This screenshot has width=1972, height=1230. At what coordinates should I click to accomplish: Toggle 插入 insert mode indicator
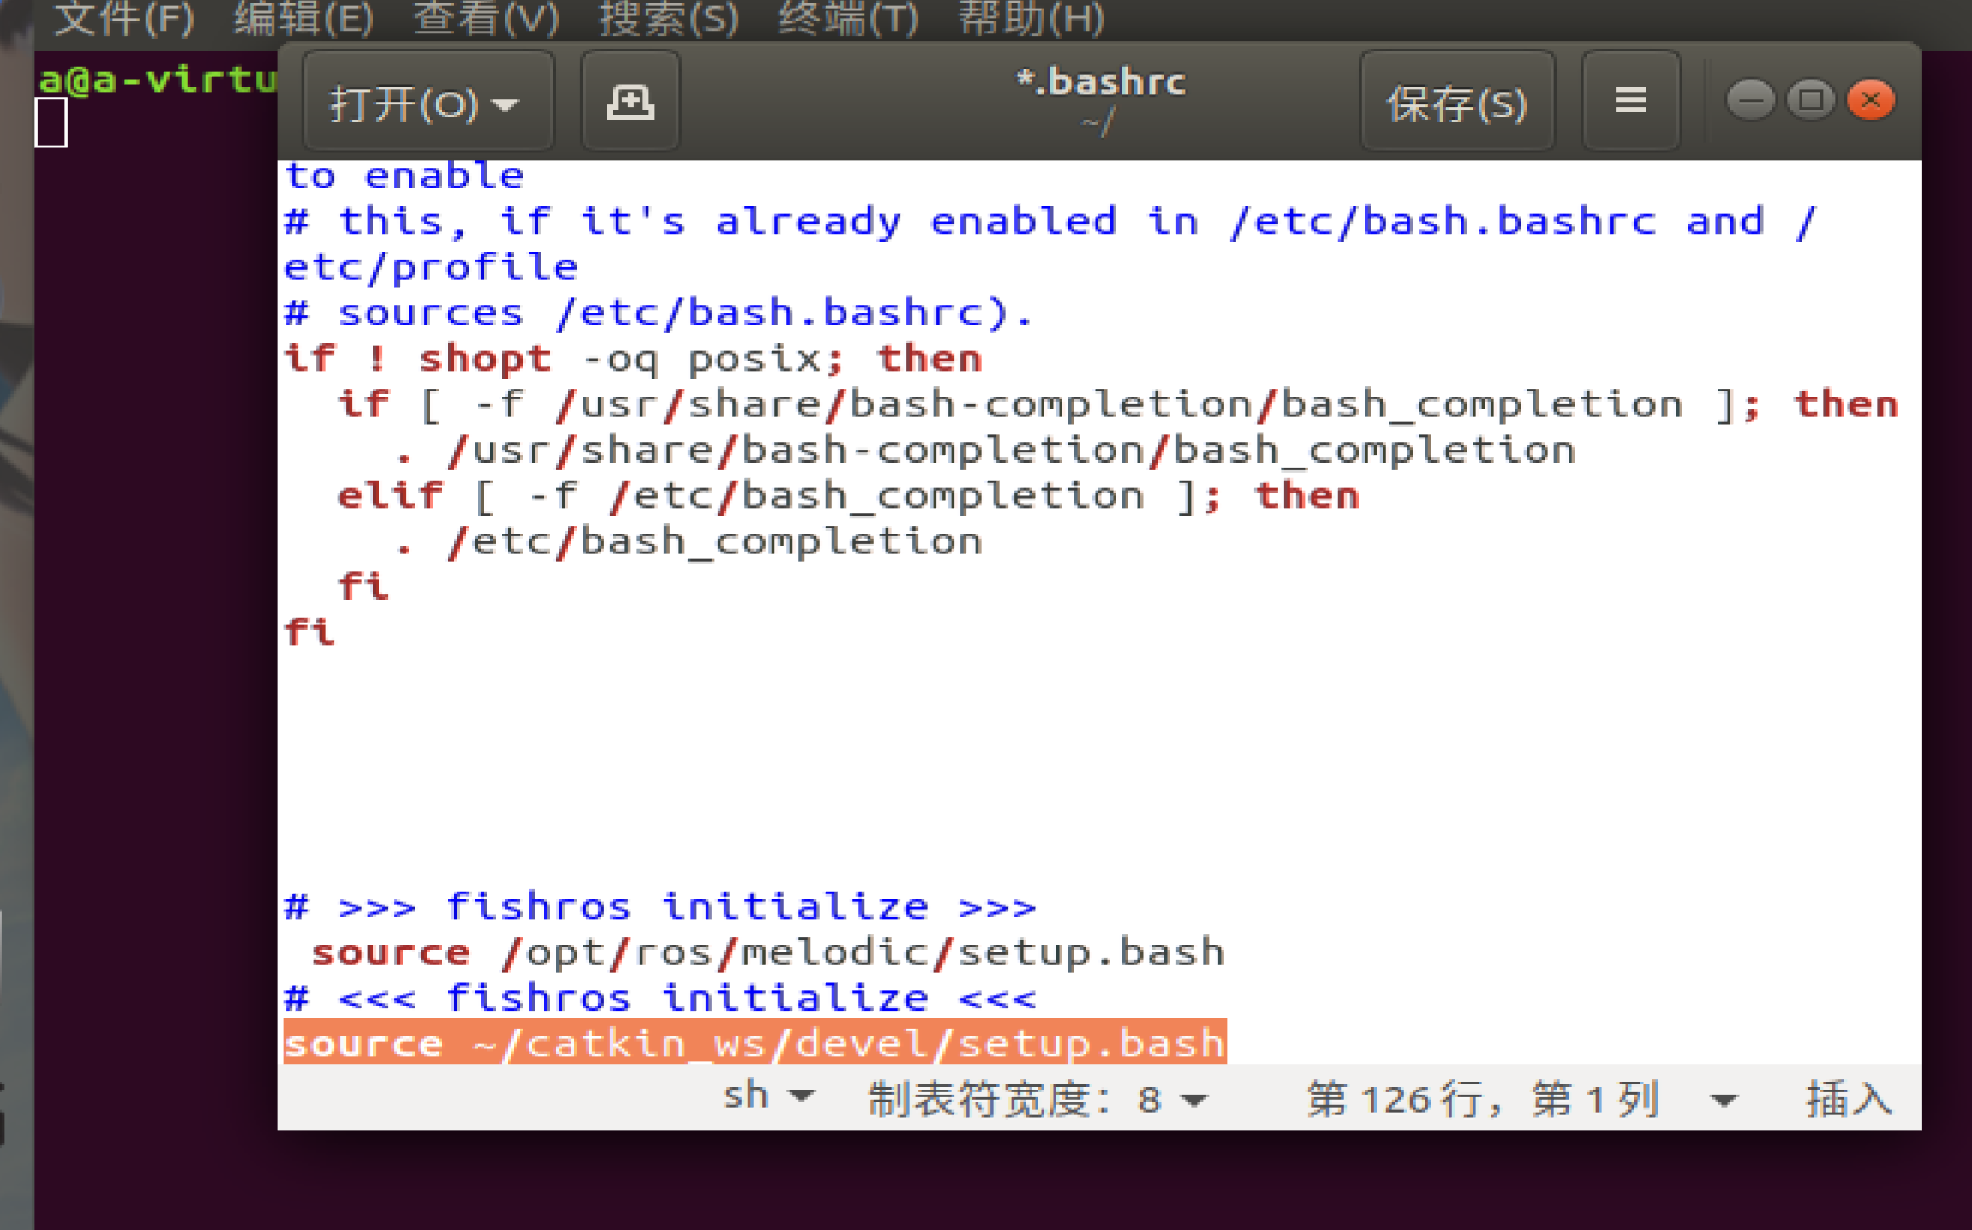1849,1098
